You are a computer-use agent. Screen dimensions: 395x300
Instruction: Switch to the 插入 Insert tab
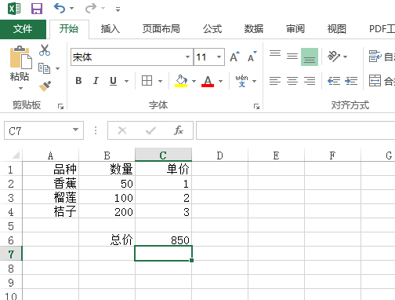coord(111,29)
